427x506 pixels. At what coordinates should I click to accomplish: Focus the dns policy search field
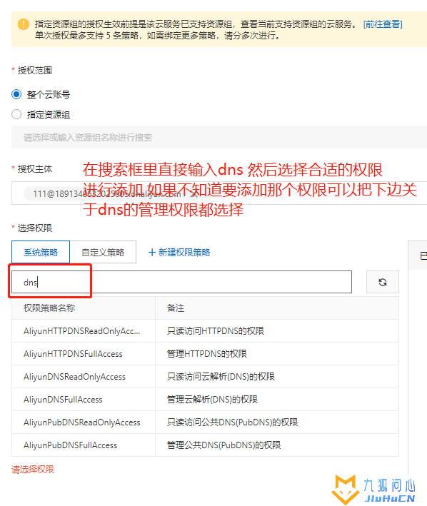pyautogui.click(x=181, y=282)
